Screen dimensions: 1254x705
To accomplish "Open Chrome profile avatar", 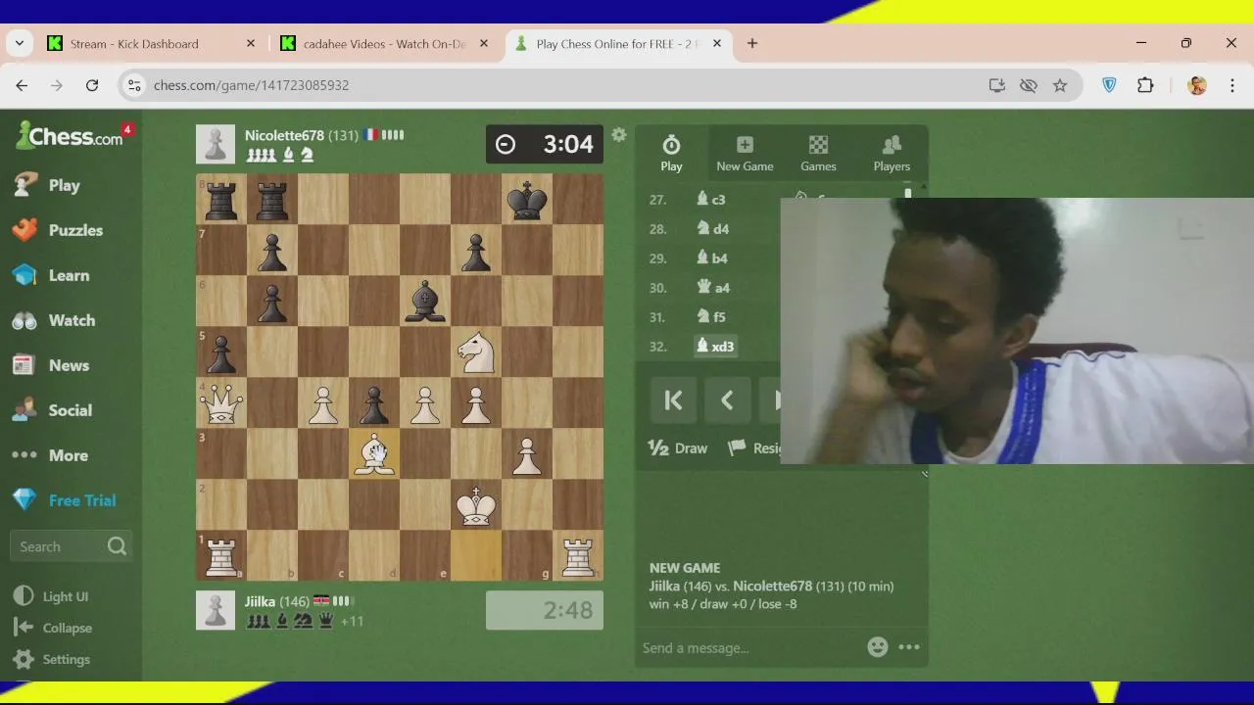I will point(1197,85).
